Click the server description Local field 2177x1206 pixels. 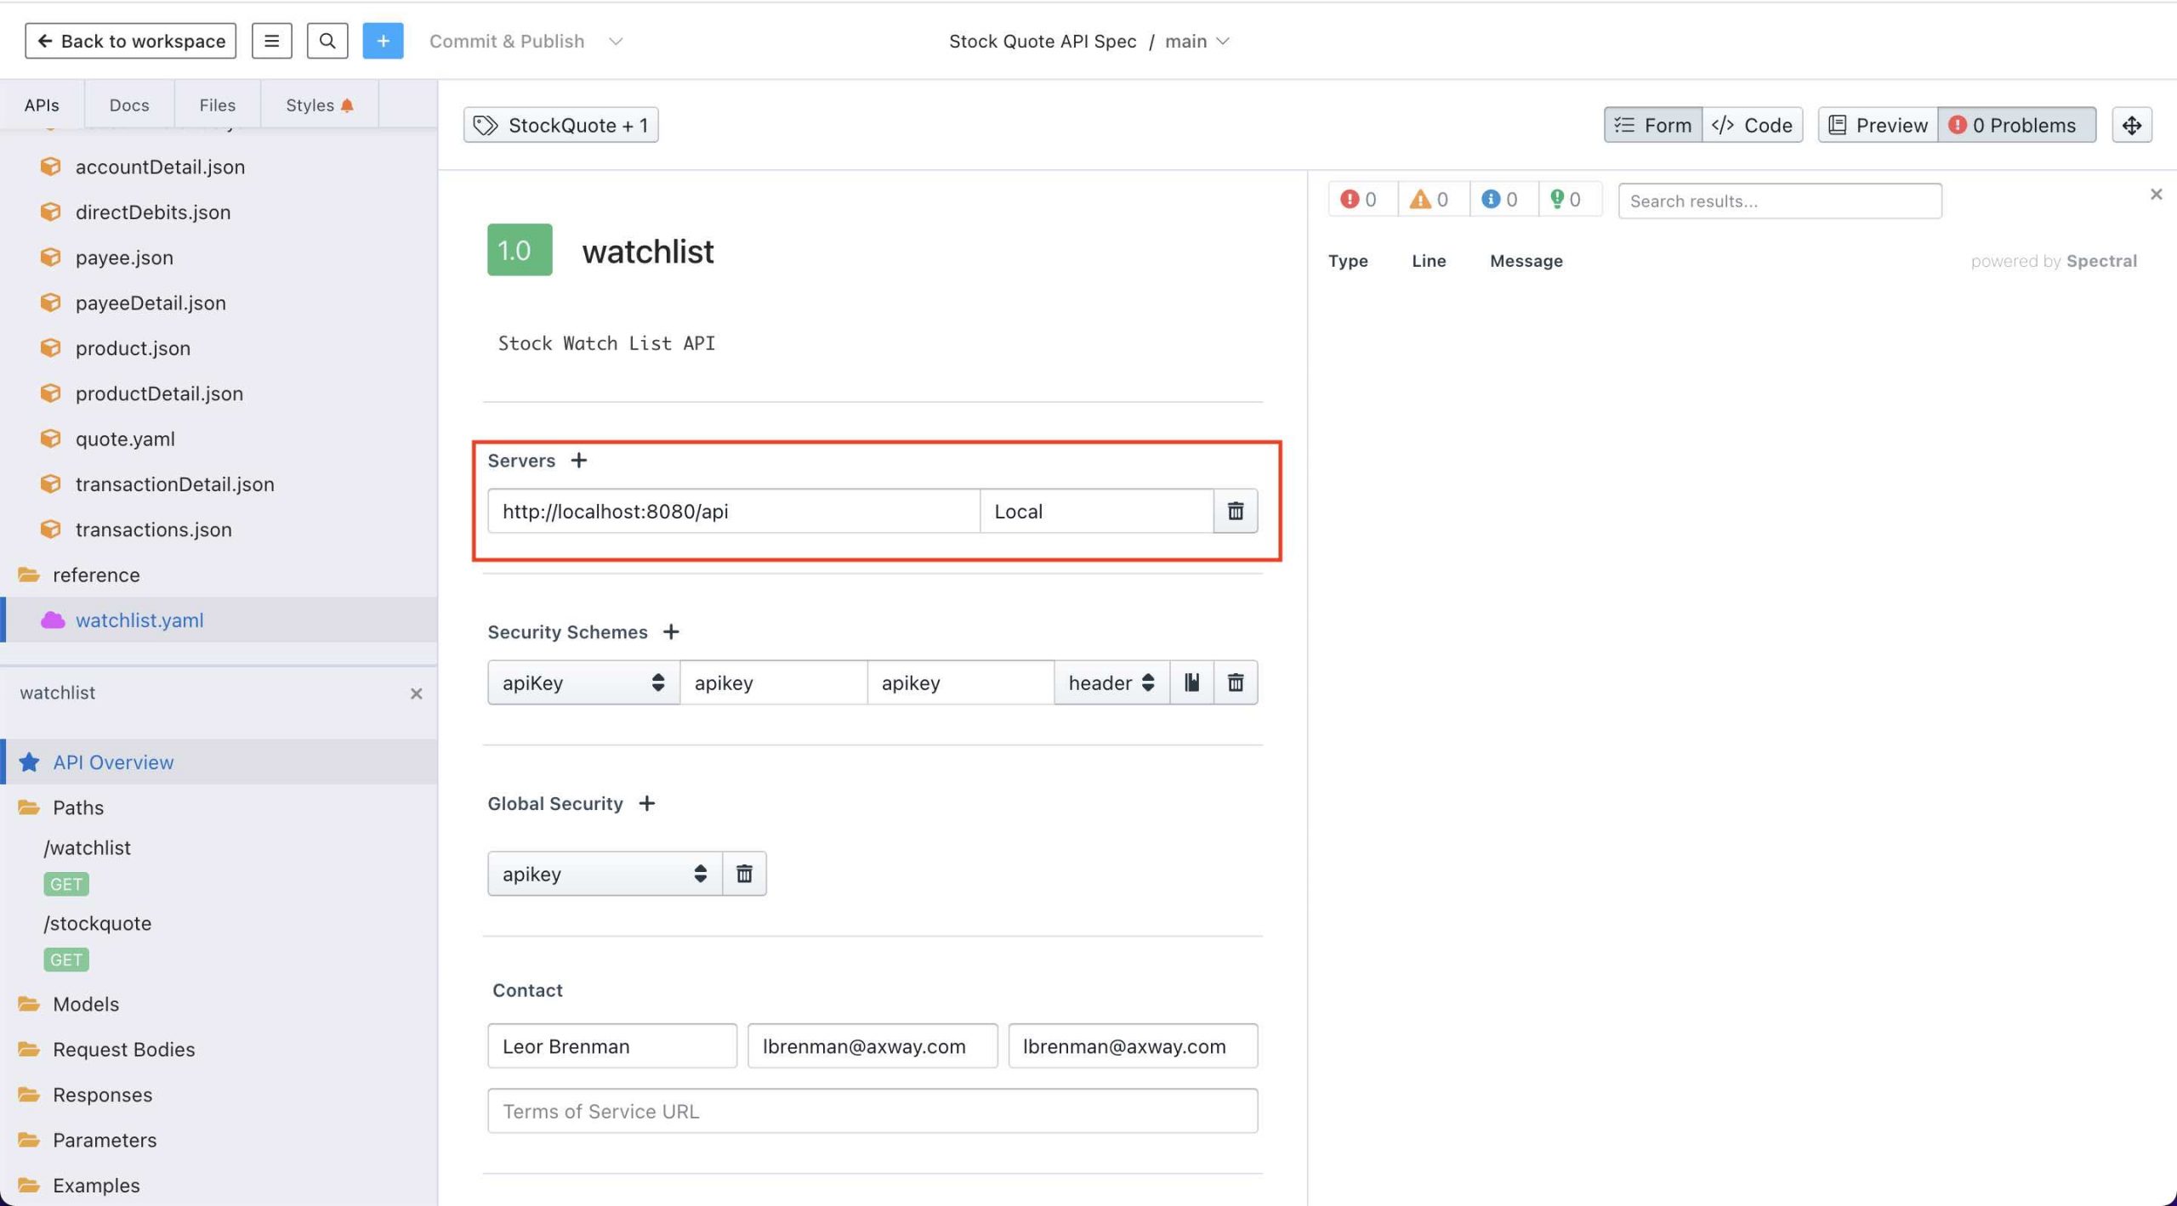[1096, 511]
